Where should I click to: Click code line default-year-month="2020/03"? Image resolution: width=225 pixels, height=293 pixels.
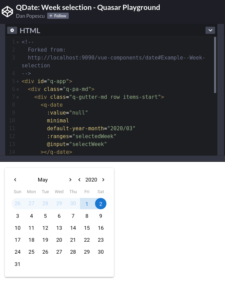tap(91, 129)
